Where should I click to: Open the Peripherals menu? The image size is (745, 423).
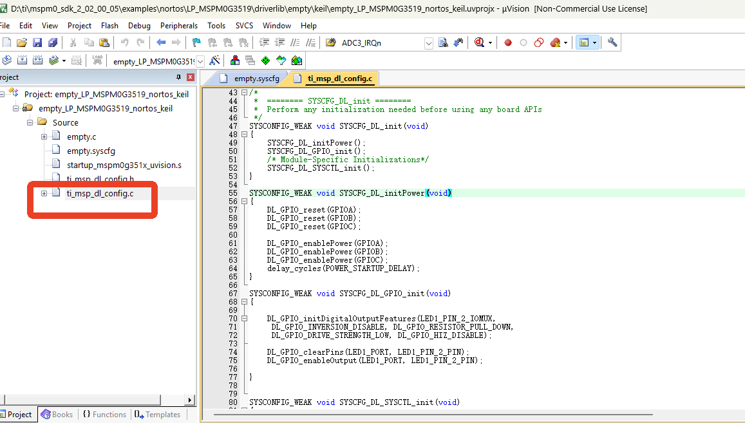(x=178, y=26)
